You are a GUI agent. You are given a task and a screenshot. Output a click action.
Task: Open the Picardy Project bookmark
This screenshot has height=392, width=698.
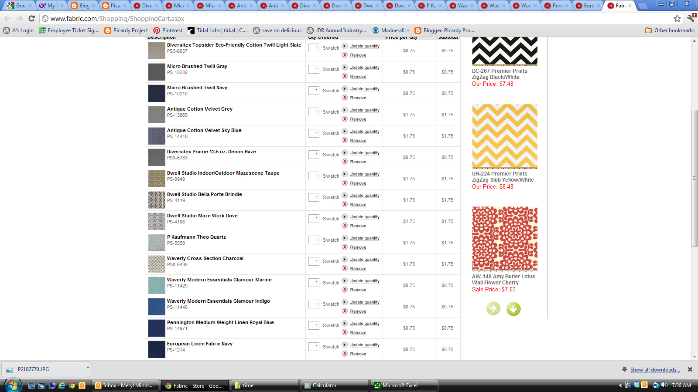pos(126,30)
